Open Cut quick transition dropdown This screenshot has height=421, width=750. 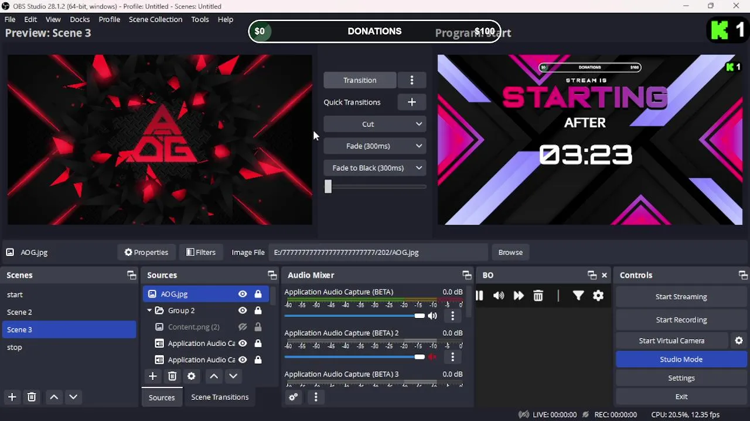click(375, 124)
